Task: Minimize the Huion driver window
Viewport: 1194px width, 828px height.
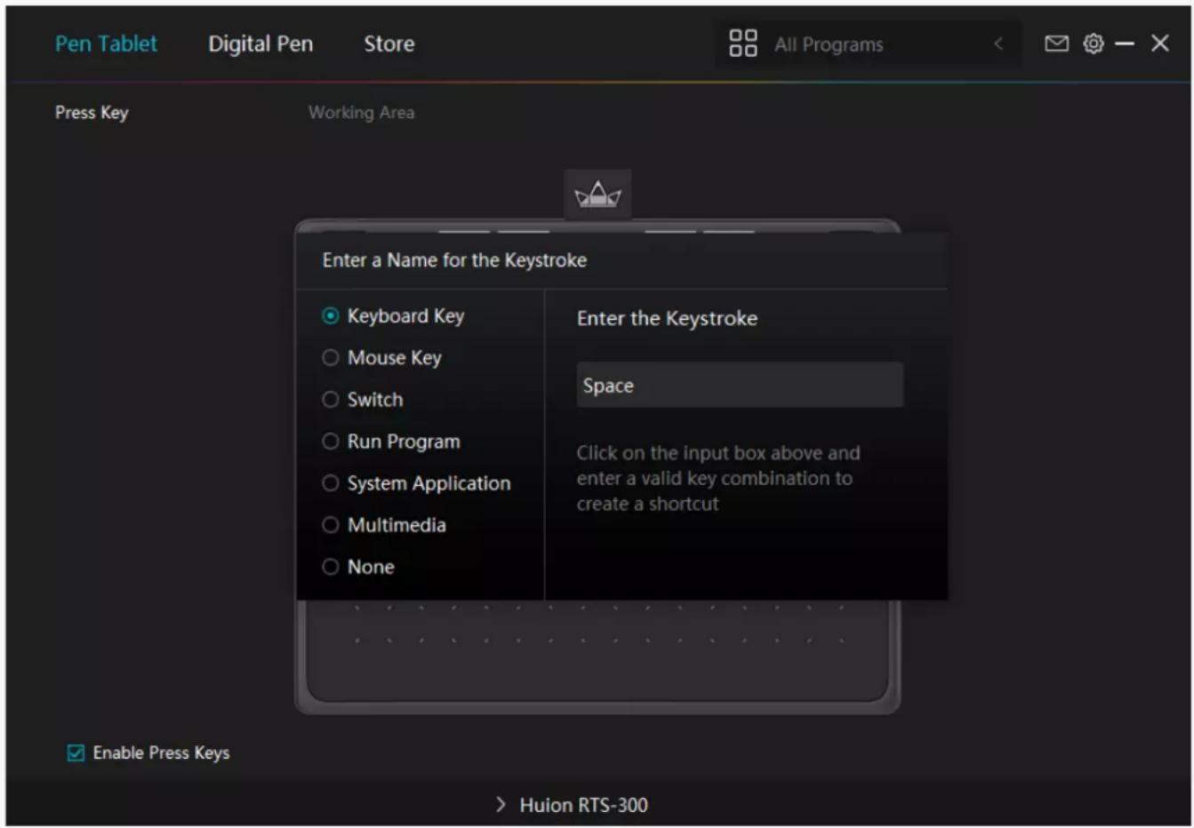Action: [1124, 44]
